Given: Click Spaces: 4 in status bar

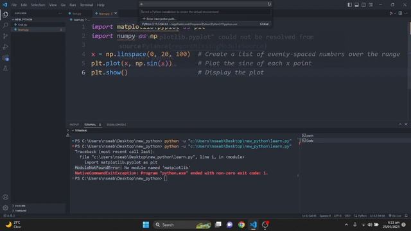Looking at the screenshot, I should (325, 216).
